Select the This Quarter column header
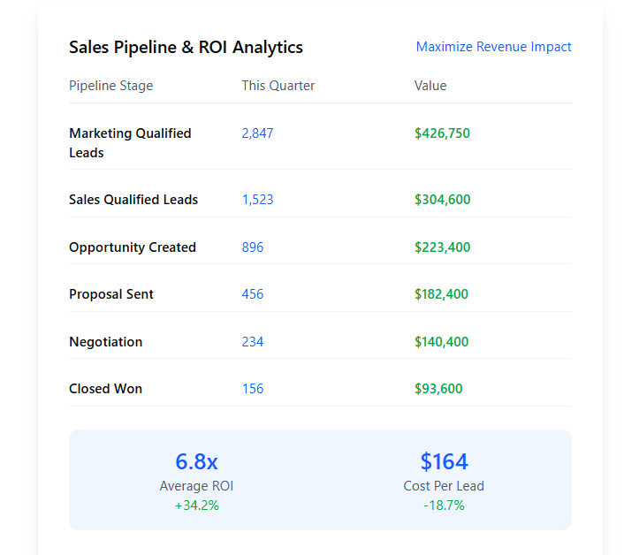Screen dimensions: 639x555 [x=278, y=86]
